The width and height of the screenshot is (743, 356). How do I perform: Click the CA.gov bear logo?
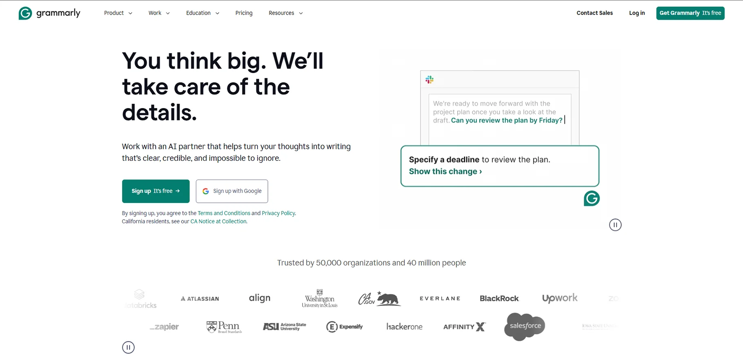[379, 298]
